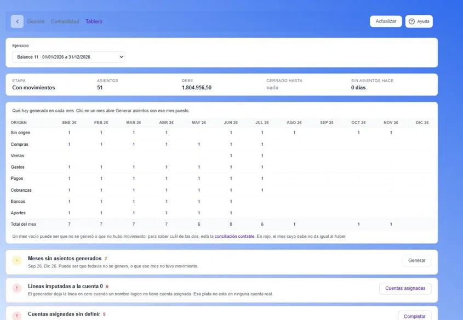Click the ABR 26 column header

(x=167, y=123)
